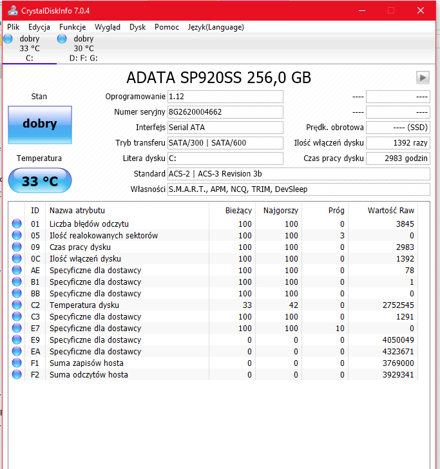Image resolution: width=440 pixels, height=469 pixels.
Task: Click status circle for attribute AE
Action: pos(17,270)
